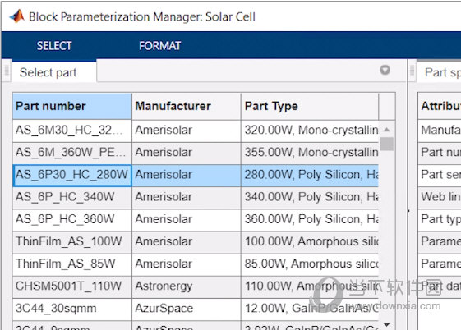Click the Web link attribute row

tap(440, 197)
